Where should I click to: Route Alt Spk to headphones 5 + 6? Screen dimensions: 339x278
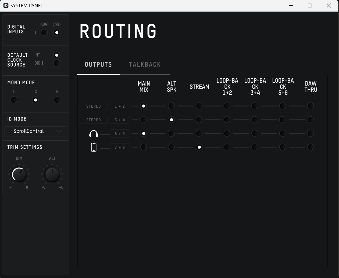(x=171, y=133)
